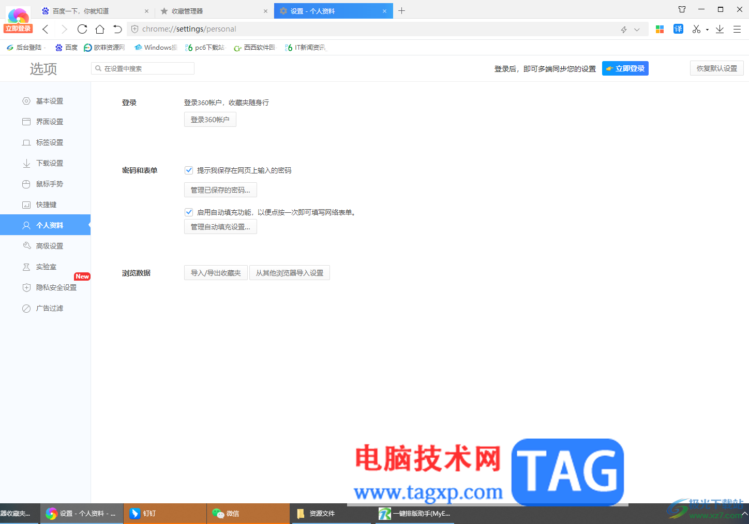Viewport: 749px width, 524px height.
Task: Open 资源文件 folder in taskbar
Action: (x=331, y=514)
